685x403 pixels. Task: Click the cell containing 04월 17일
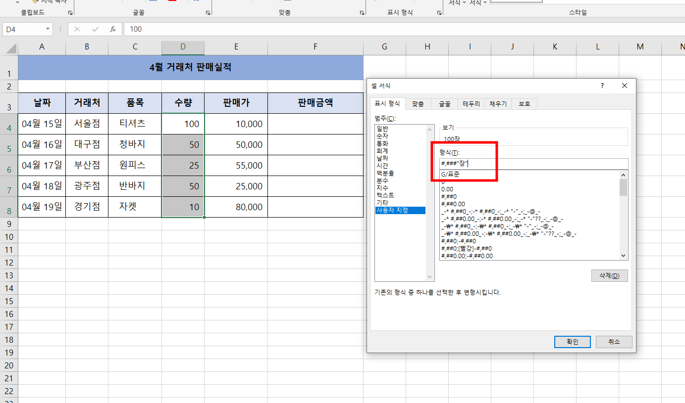(42, 165)
